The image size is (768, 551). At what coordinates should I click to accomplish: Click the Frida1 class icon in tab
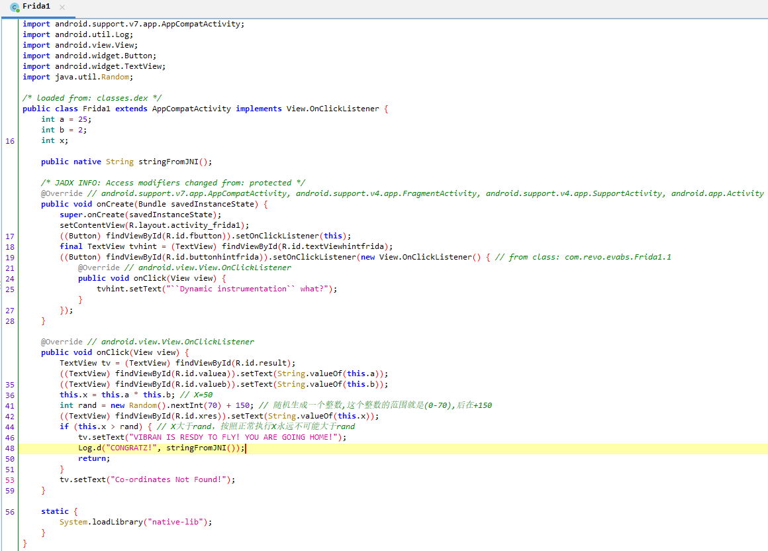(x=15, y=7)
